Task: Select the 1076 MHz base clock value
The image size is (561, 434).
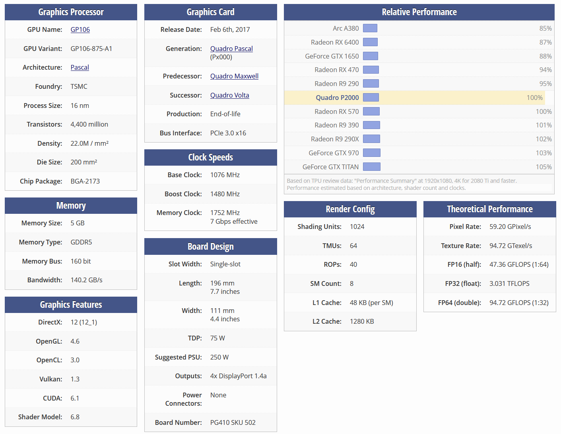Action: tap(225, 175)
